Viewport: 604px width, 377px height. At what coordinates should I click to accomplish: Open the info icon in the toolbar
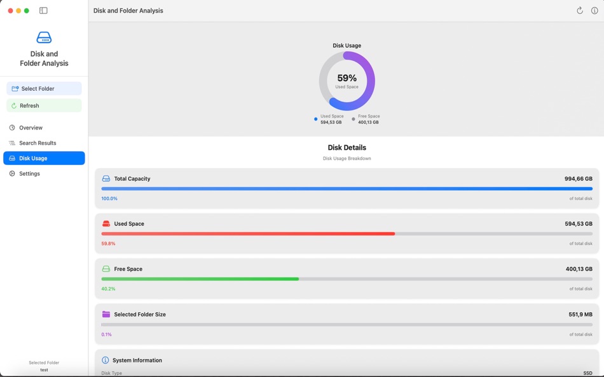click(594, 10)
